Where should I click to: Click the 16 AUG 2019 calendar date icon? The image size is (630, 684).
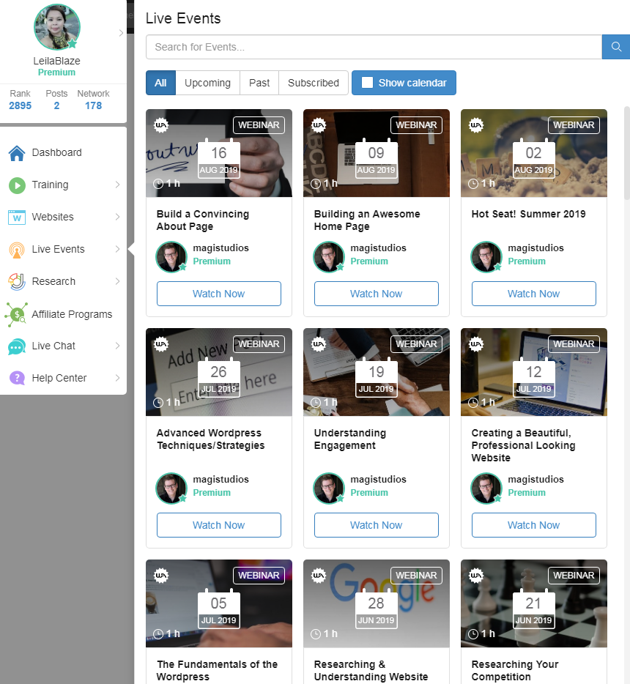click(x=218, y=158)
